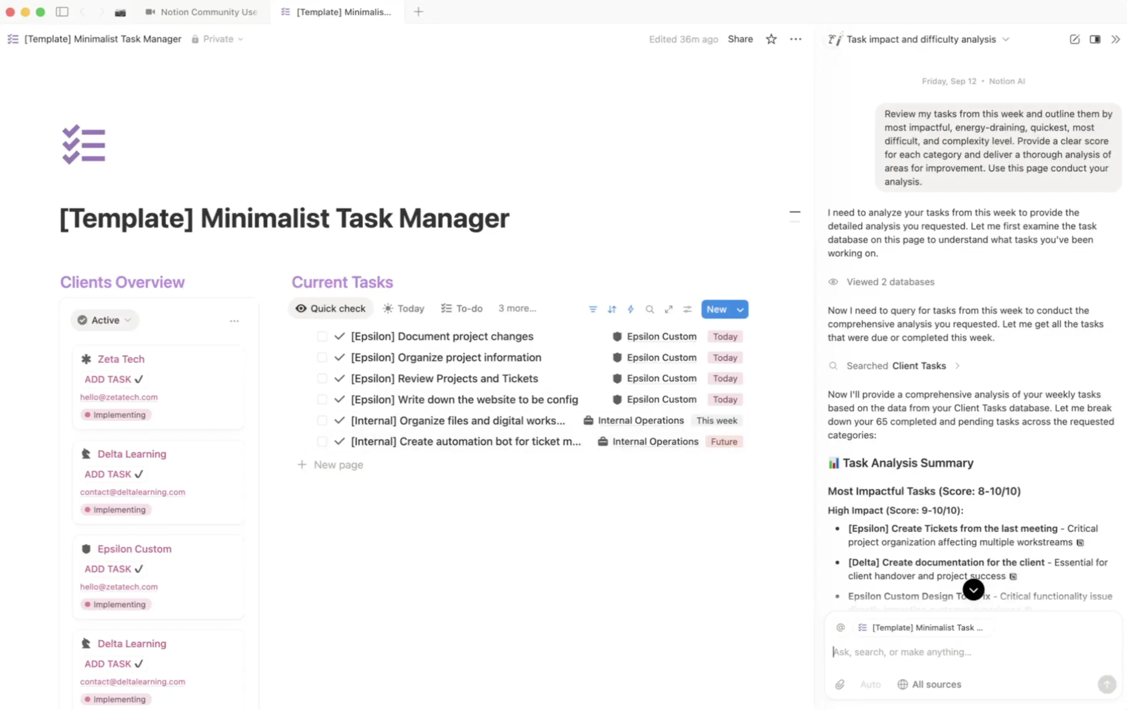Start a new AI chat with the compose icon

(x=1074, y=39)
